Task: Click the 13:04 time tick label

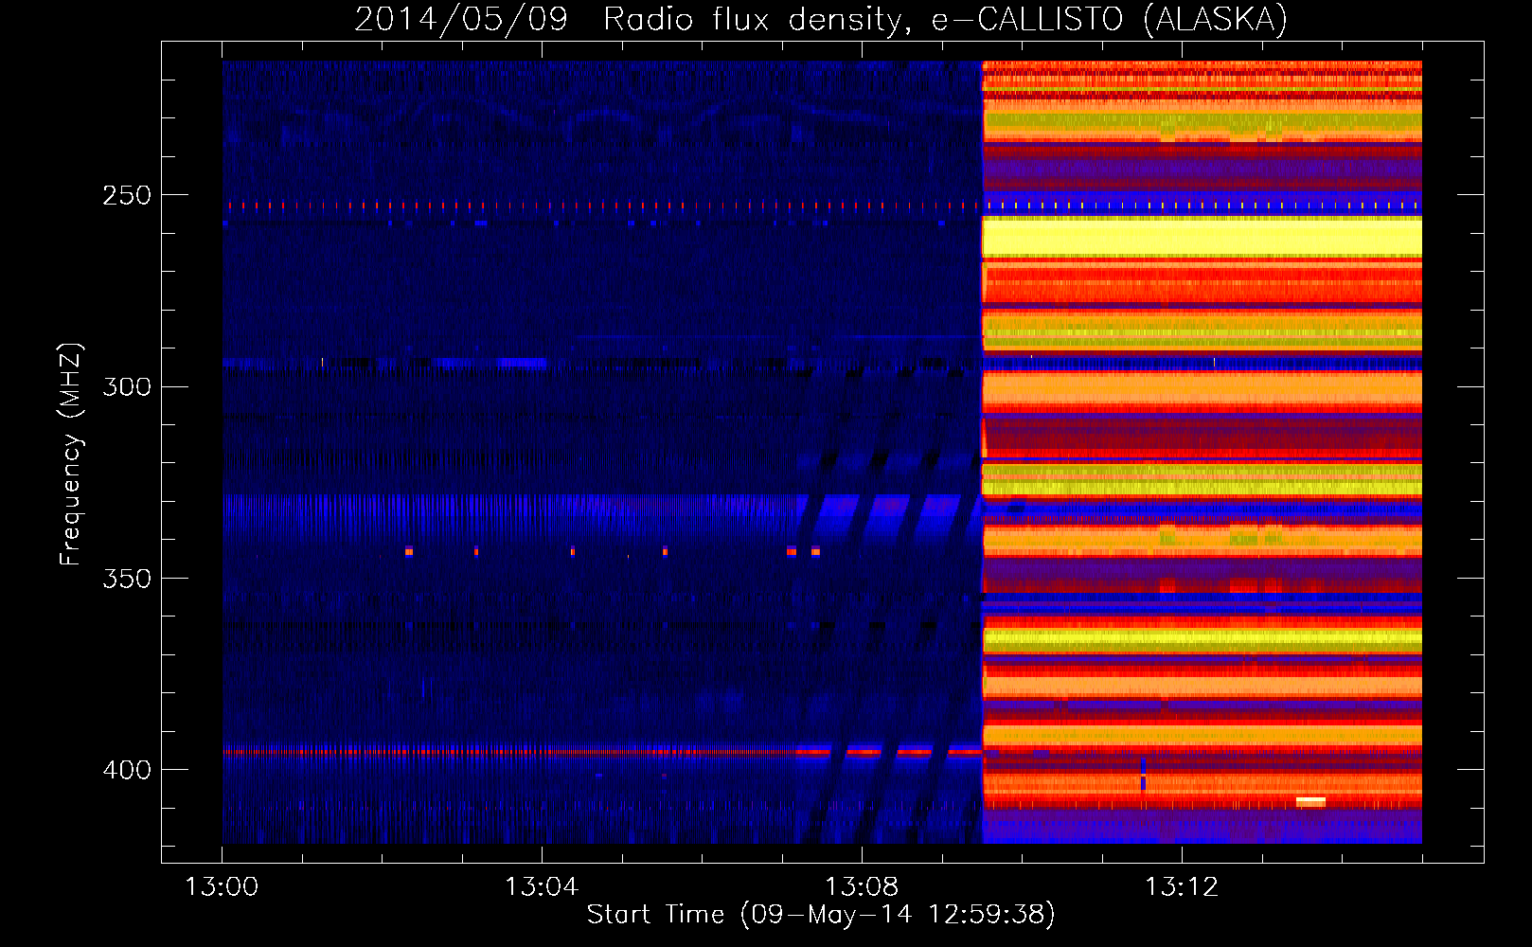Action: pyautogui.click(x=542, y=887)
